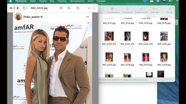Image resolution: width=186 pixels, height=104 pixels.
Task: Expand the sidebar view options chevron
Action: 28,8
